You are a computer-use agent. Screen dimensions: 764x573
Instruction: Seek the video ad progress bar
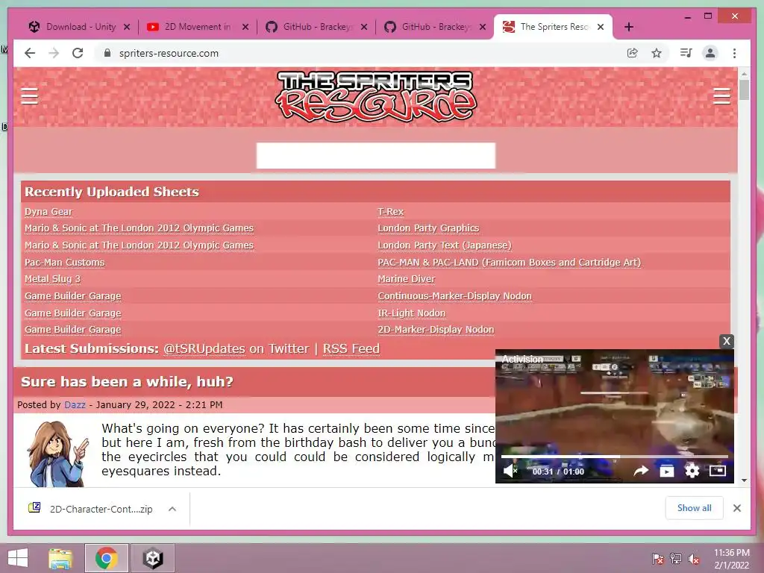coord(615,457)
